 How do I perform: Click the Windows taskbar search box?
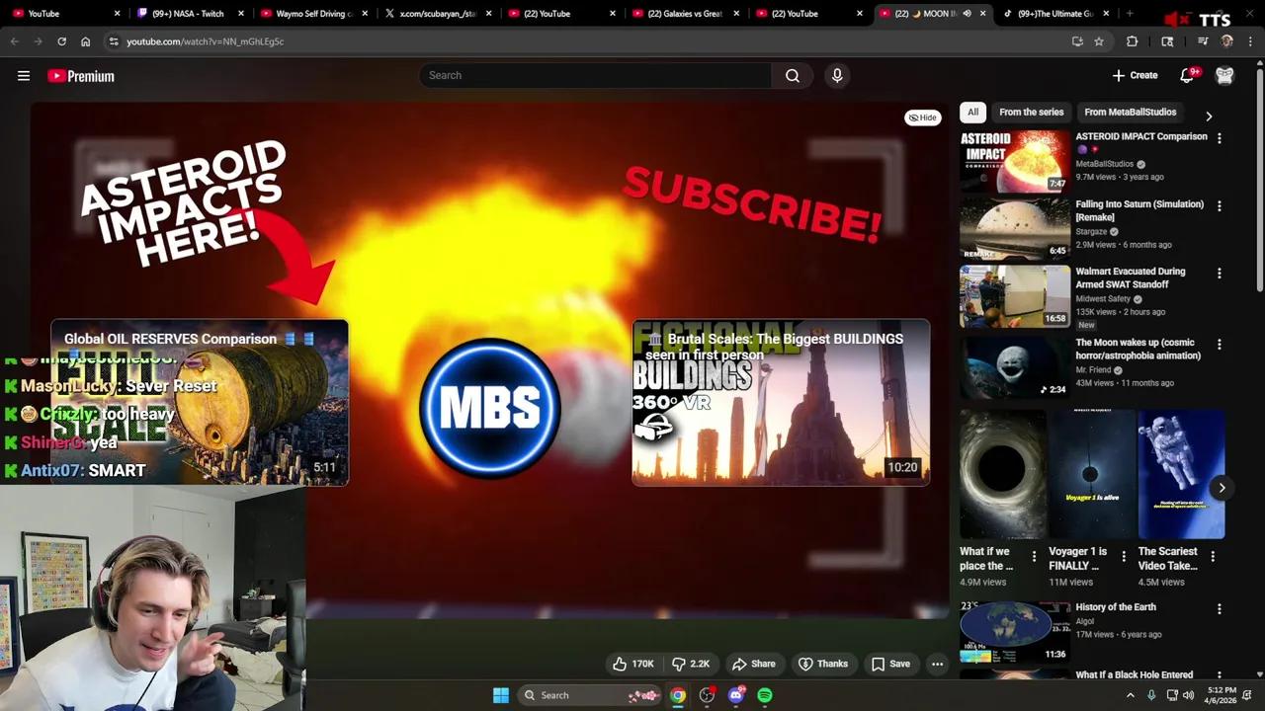point(589,695)
